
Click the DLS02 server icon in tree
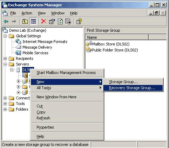(18, 70)
